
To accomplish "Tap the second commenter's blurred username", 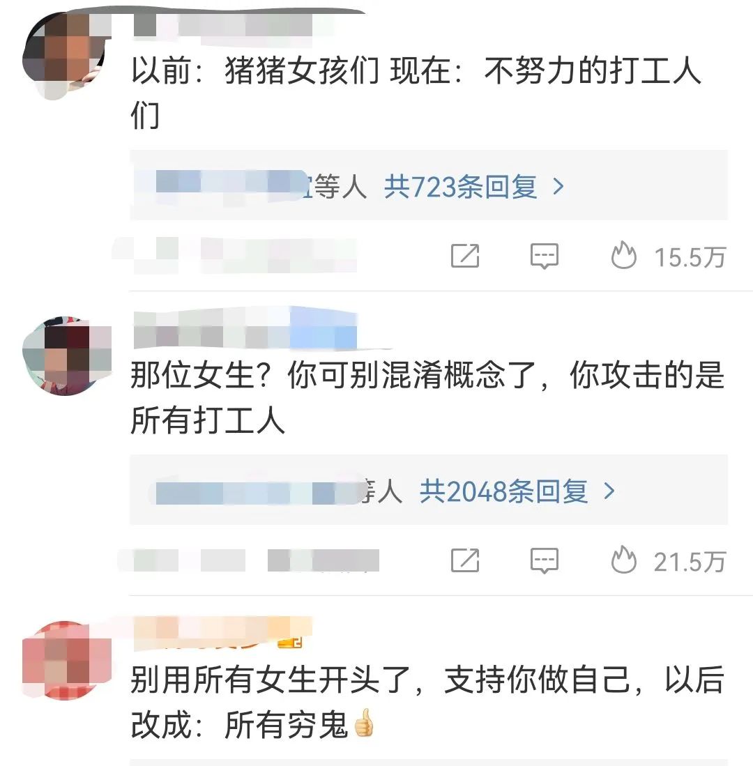I will (x=245, y=328).
